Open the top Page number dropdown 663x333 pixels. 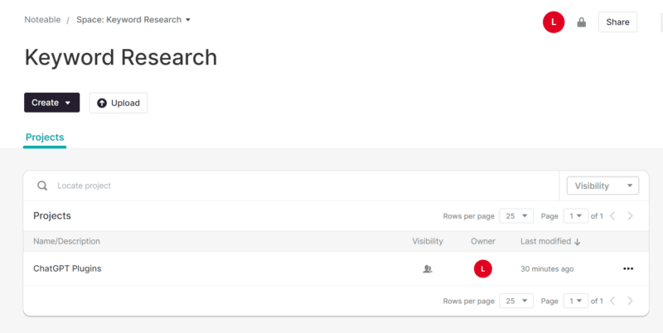[575, 216]
